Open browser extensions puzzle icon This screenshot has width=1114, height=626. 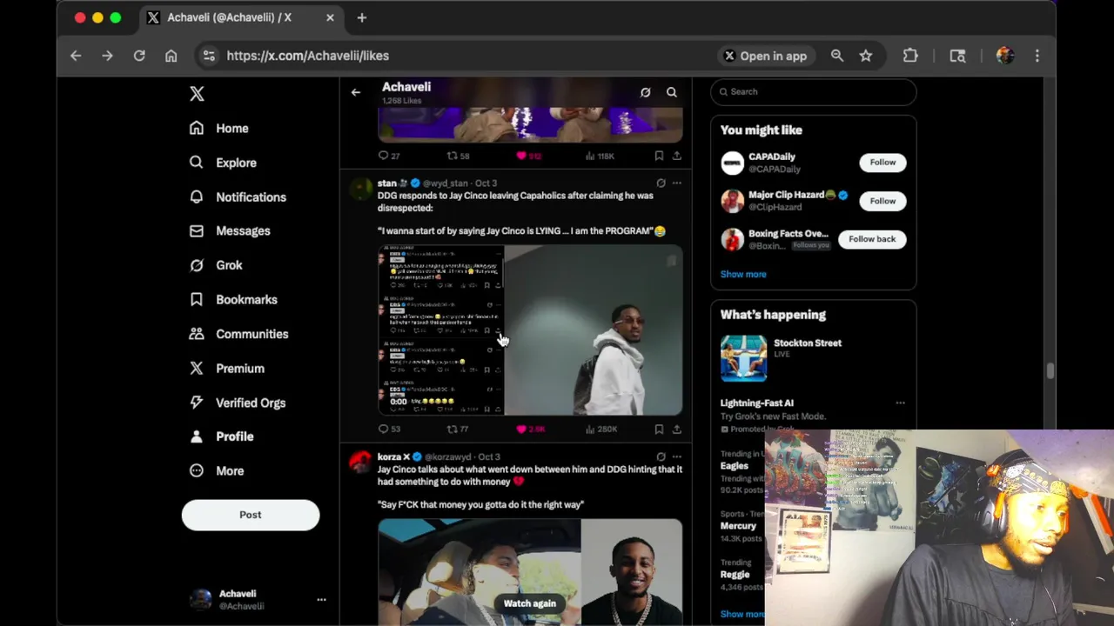[910, 56]
